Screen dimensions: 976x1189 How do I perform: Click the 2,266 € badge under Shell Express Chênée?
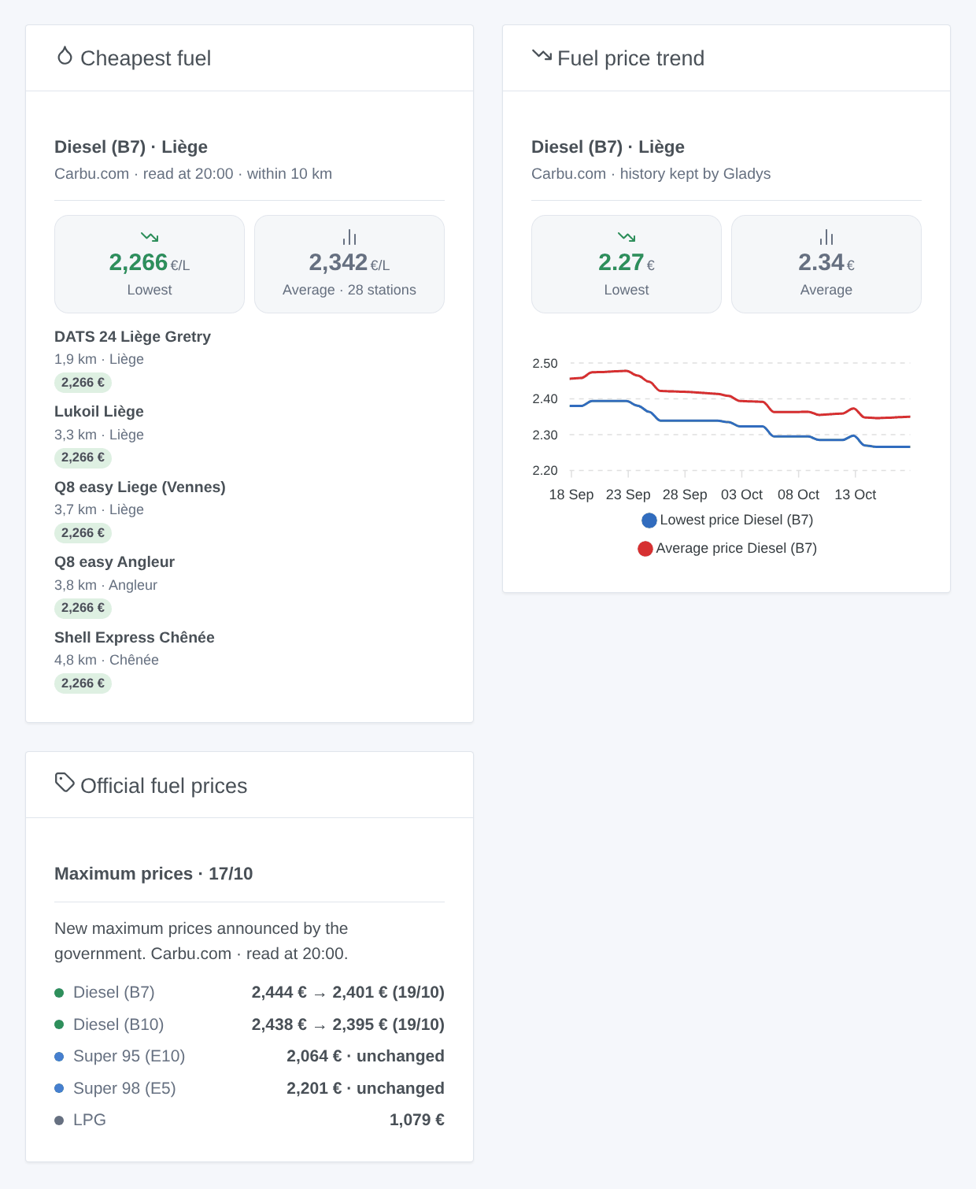pos(83,683)
